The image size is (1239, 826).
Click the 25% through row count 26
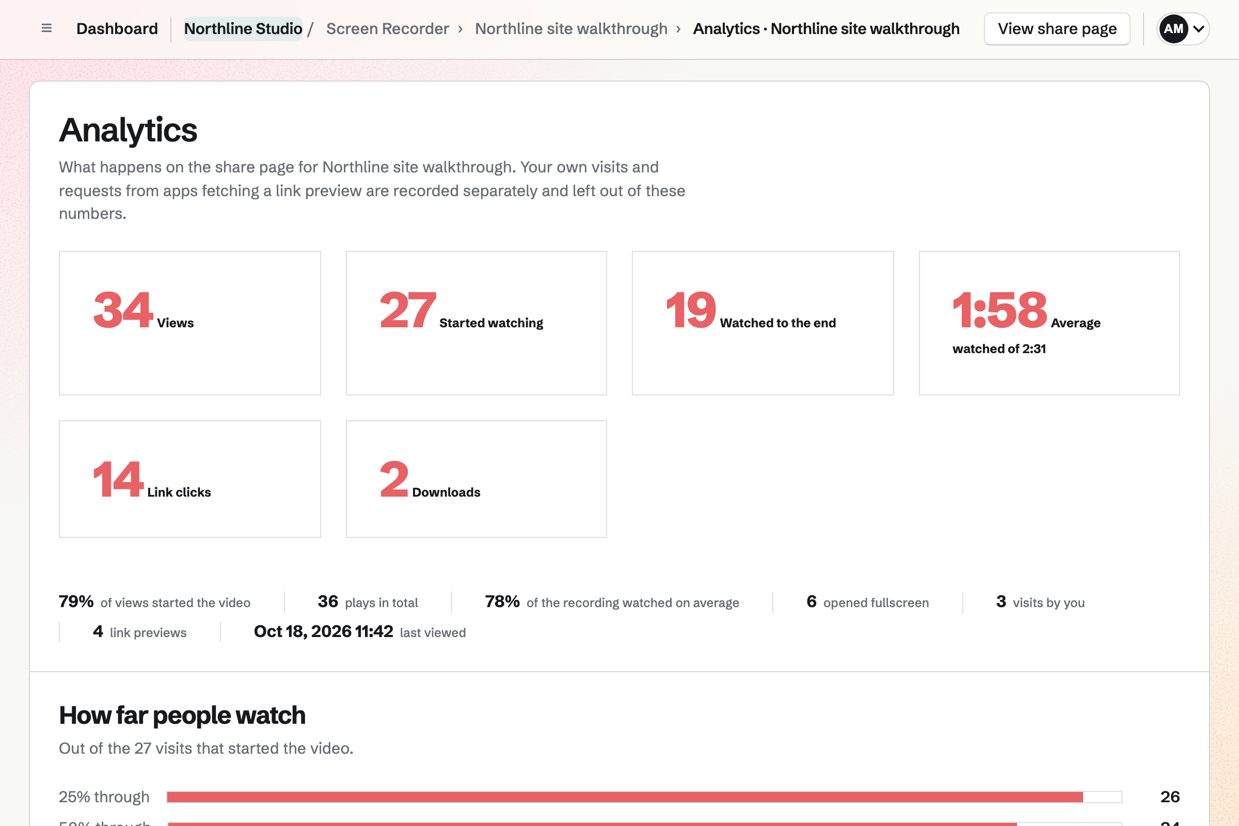(1169, 797)
